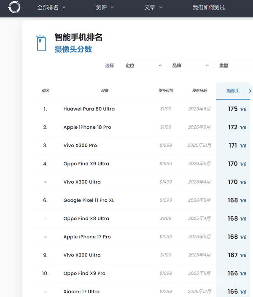Open the Vivo X300 Pro entry

click(80, 146)
